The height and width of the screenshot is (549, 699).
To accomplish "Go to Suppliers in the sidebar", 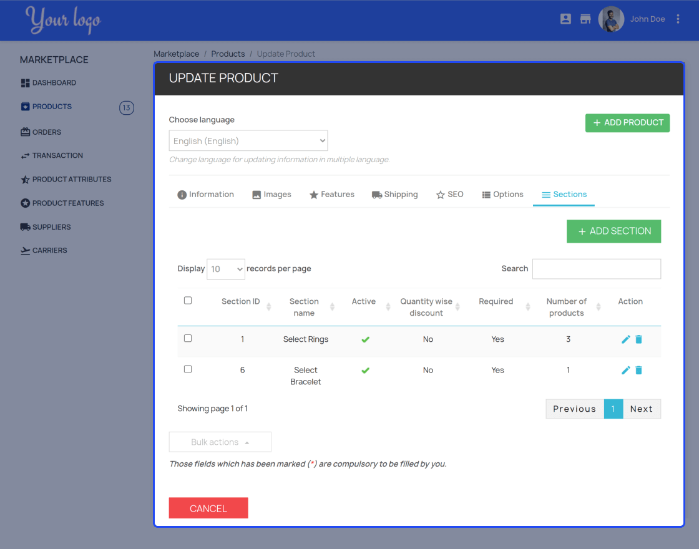I will pos(46,227).
